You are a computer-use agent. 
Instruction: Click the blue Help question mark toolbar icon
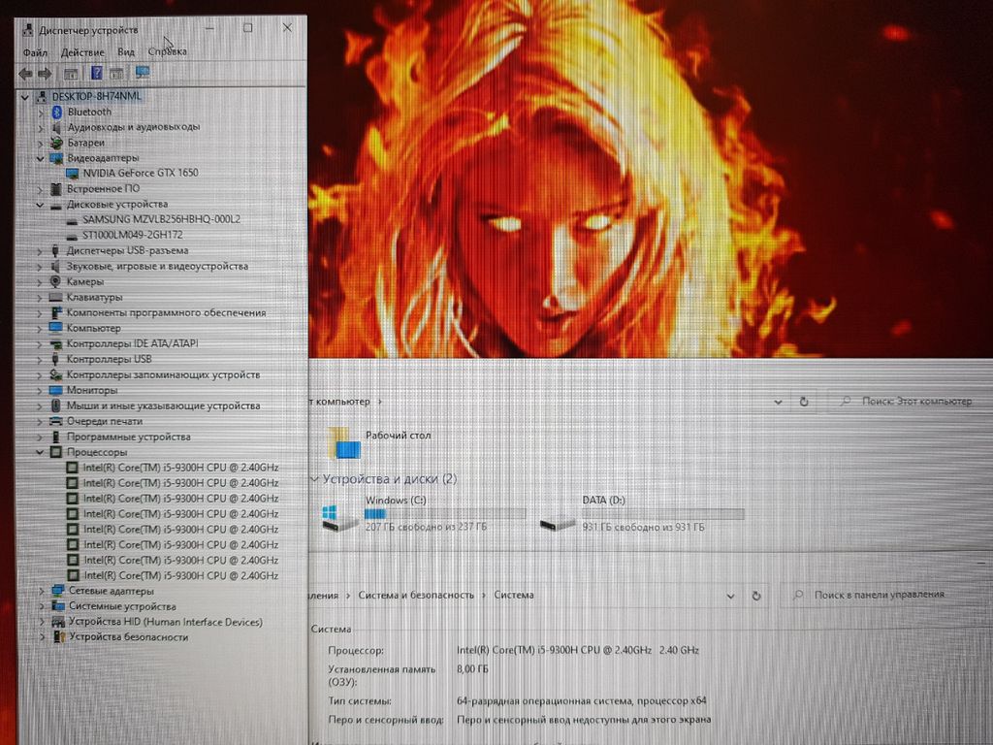point(97,74)
